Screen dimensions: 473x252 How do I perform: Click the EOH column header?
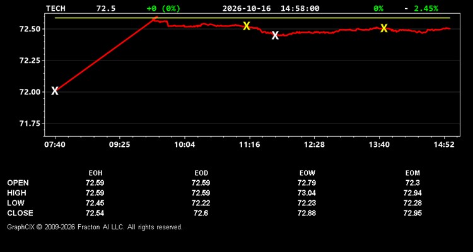(x=95, y=173)
